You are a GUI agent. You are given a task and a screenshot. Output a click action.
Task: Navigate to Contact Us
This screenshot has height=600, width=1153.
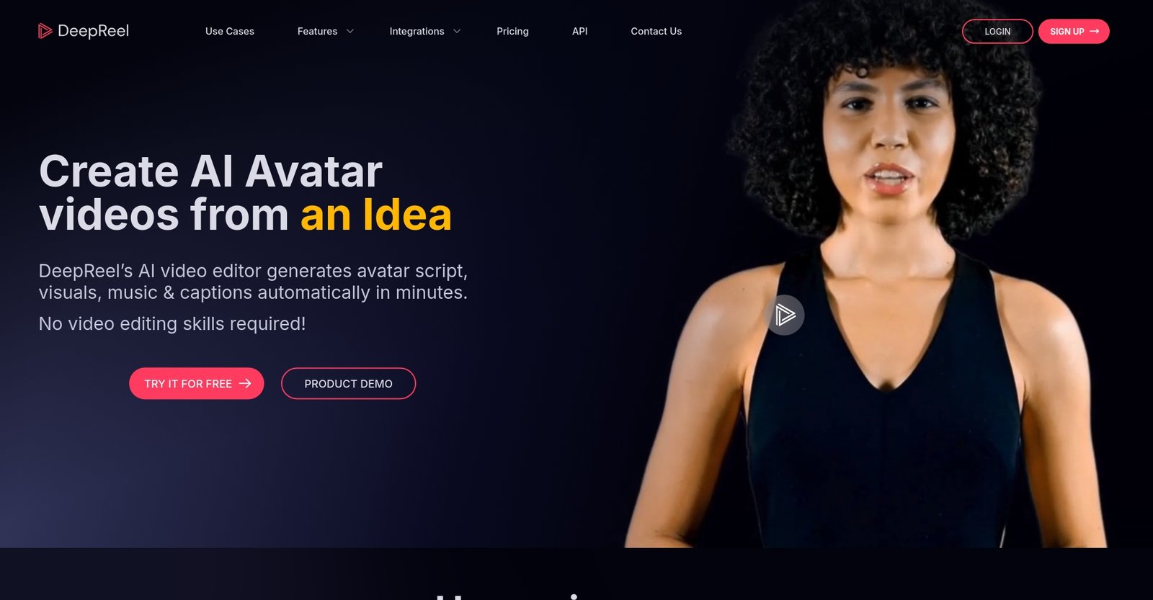pos(656,32)
